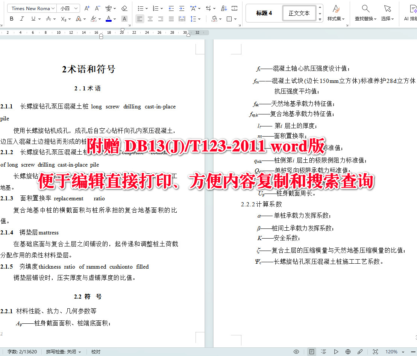417x356 pixels.
Task: Open the font name dropdown
Action: click(x=53, y=9)
